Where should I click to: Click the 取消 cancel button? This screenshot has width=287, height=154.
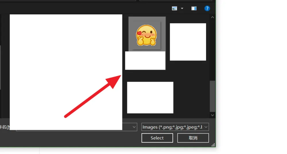click(193, 138)
